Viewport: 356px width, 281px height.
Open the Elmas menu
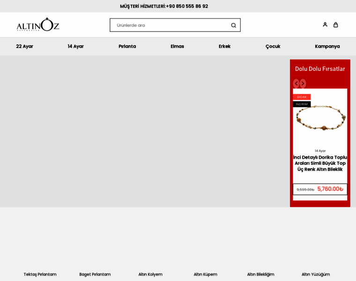tap(178, 46)
